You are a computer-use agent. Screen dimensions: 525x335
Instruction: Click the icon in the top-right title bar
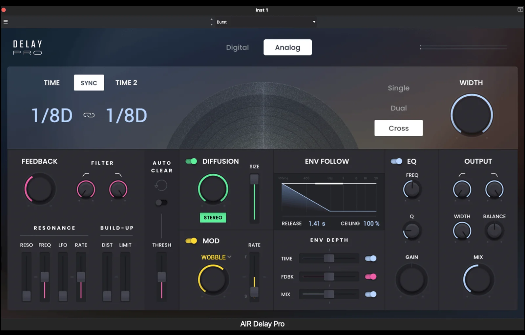coord(520,10)
